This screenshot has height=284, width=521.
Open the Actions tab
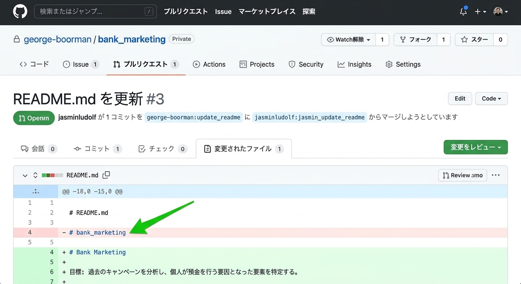[209, 64]
